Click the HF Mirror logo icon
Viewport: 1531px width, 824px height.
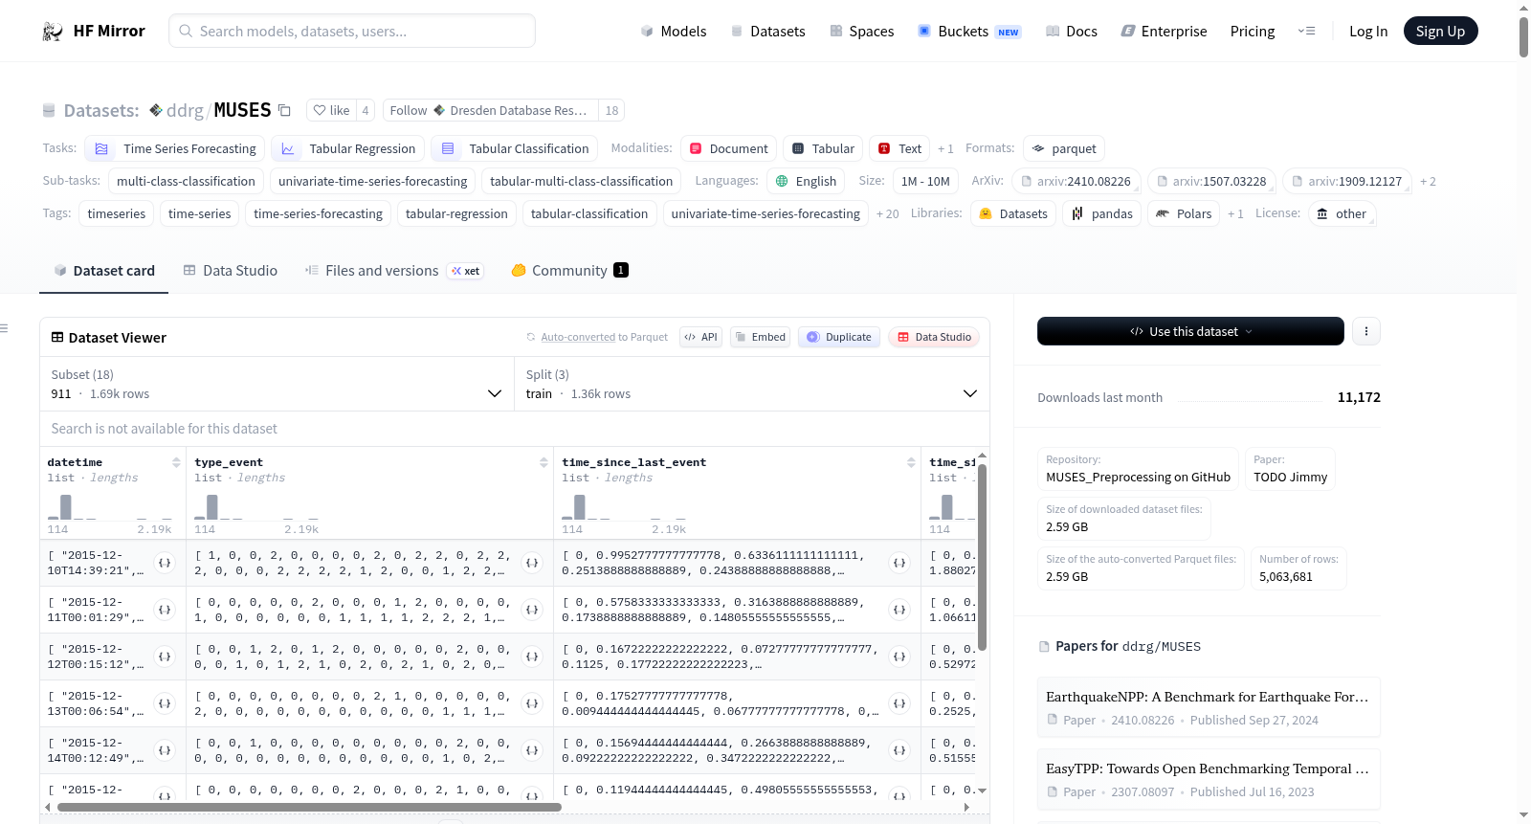53,32
